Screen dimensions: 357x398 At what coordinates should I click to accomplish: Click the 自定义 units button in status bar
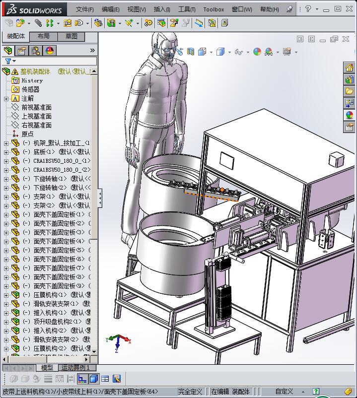pyautogui.click(x=284, y=392)
